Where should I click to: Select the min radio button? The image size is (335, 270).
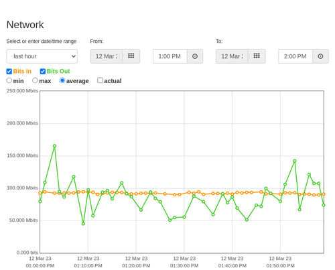9,80
